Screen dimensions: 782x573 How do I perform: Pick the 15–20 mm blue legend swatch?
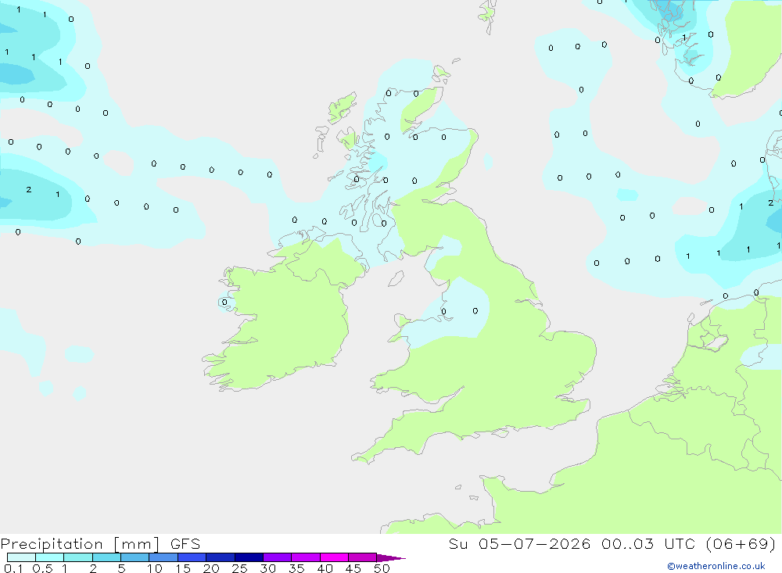point(192,557)
